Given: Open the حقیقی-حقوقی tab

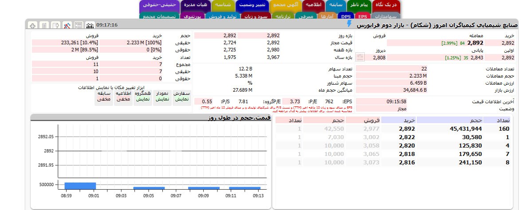Looking at the screenshot, I should click(159, 6).
